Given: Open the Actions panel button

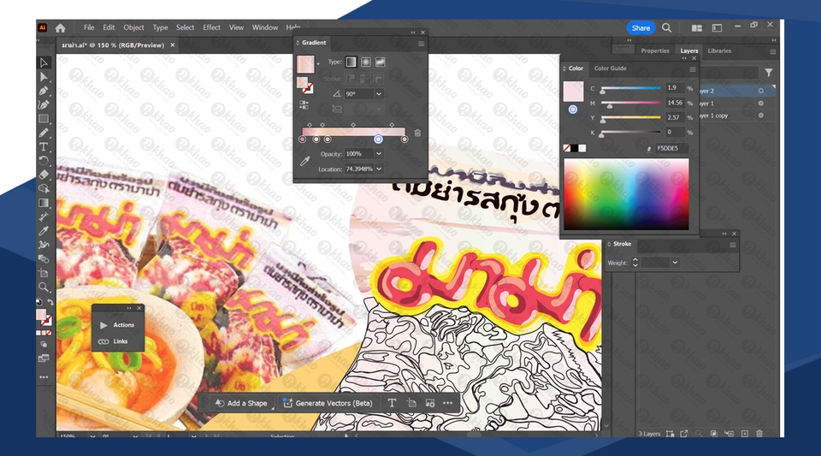Looking at the screenshot, I should [118, 325].
